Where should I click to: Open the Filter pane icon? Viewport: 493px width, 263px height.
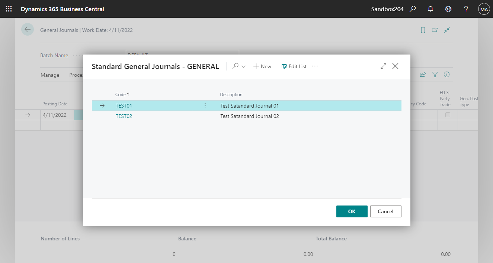(x=435, y=74)
